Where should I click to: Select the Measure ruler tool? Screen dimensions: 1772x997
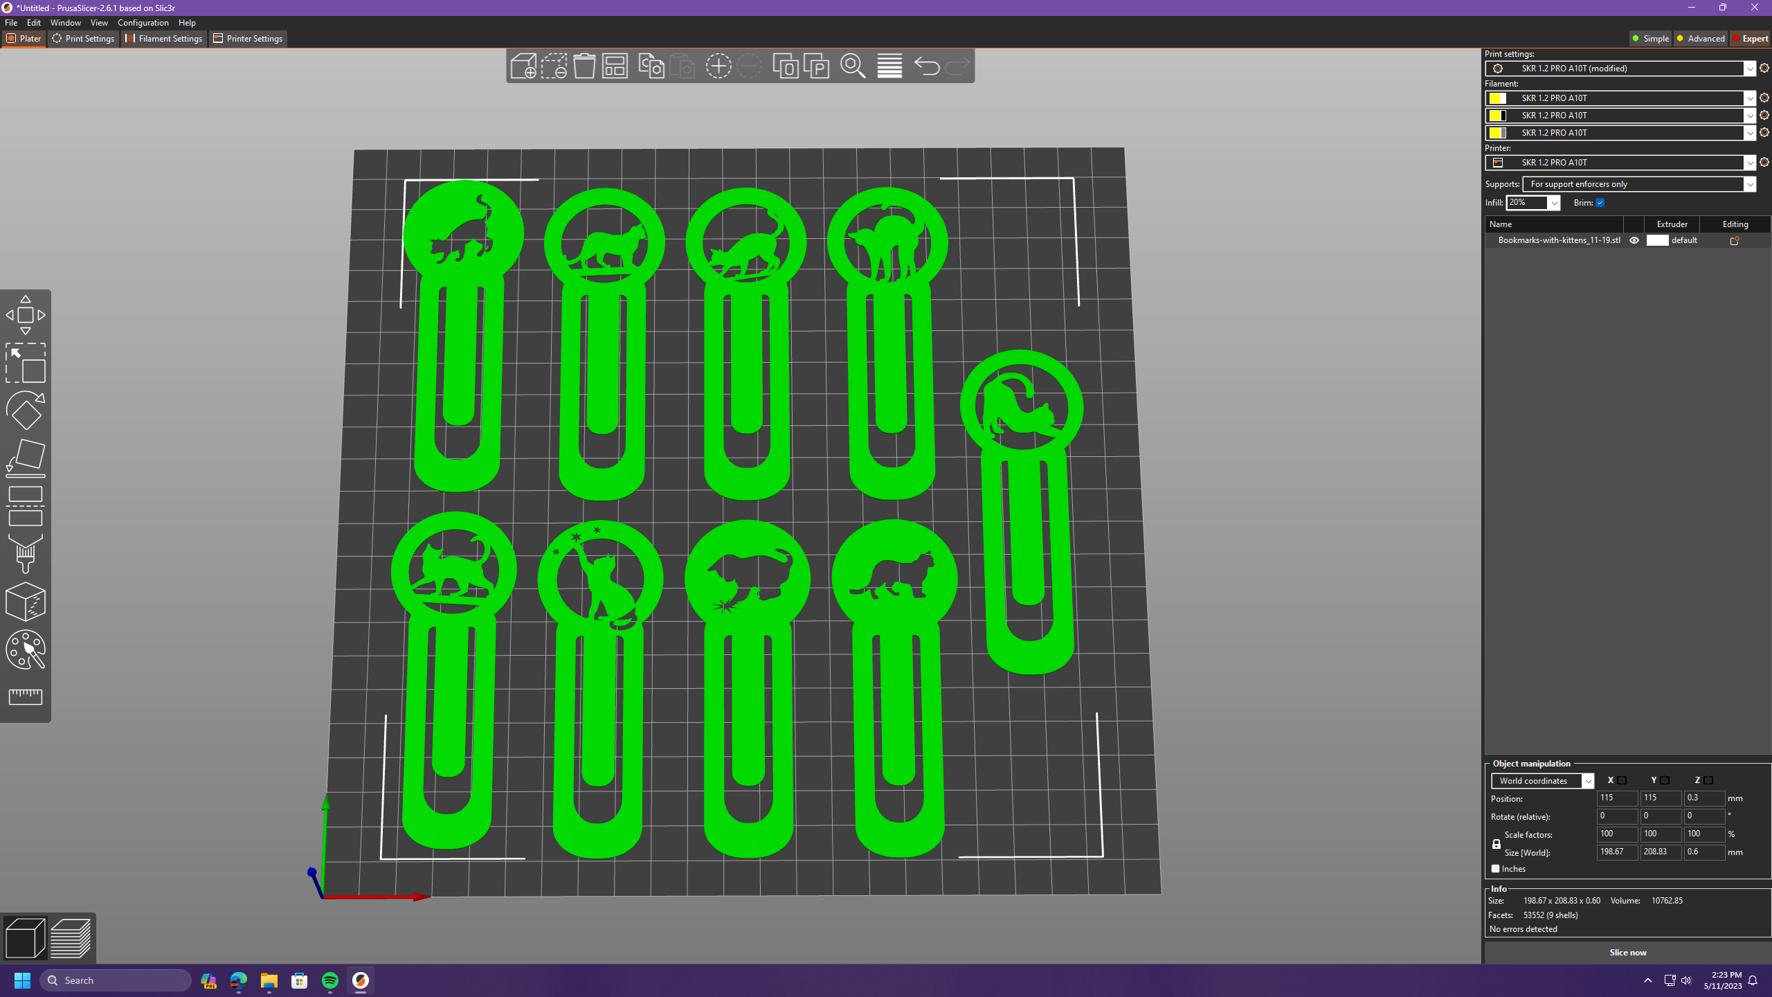[x=26, y=697]
